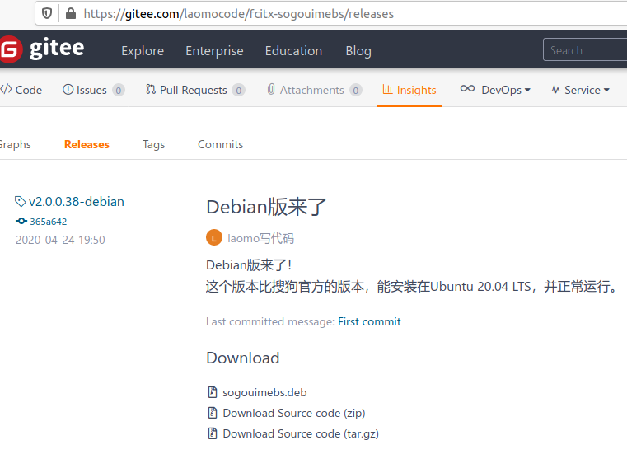Click the padlock site security icon
Image resolution: width=627 pixels, height=454 pixels.
pyautogui.click(x=71, y=14)
